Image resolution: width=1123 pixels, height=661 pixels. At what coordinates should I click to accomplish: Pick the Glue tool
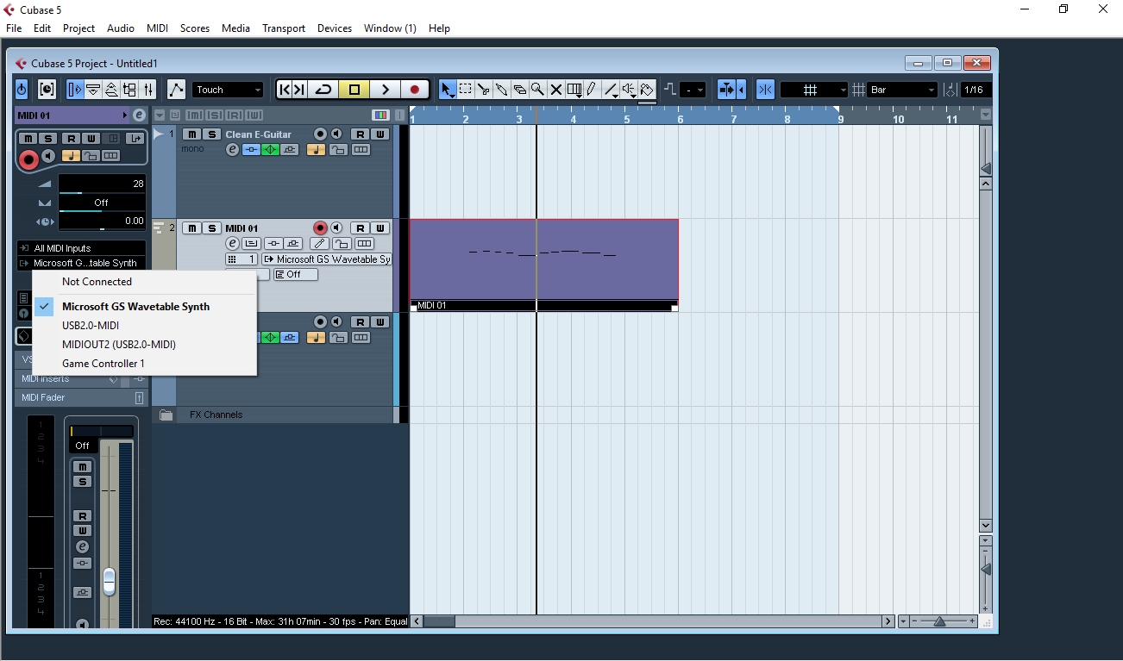(501, 90)
